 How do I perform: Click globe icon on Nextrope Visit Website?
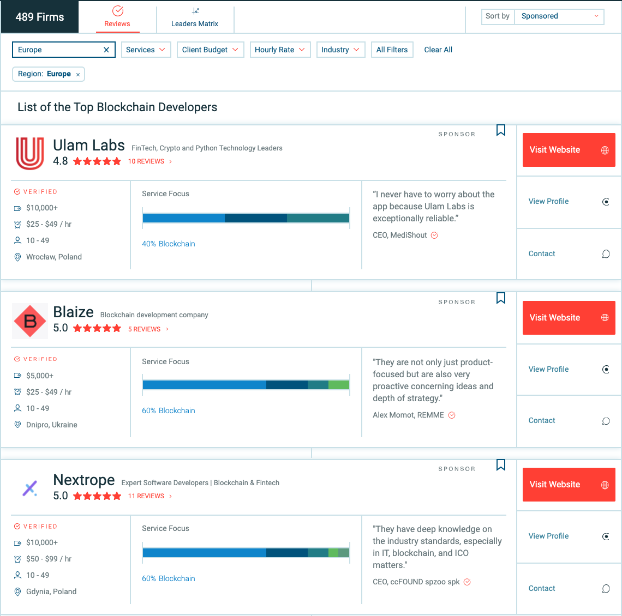(x=605, y=485)
